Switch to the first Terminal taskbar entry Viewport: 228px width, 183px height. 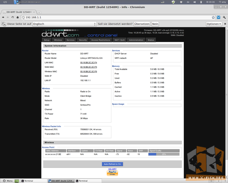[x=34, y=181]
